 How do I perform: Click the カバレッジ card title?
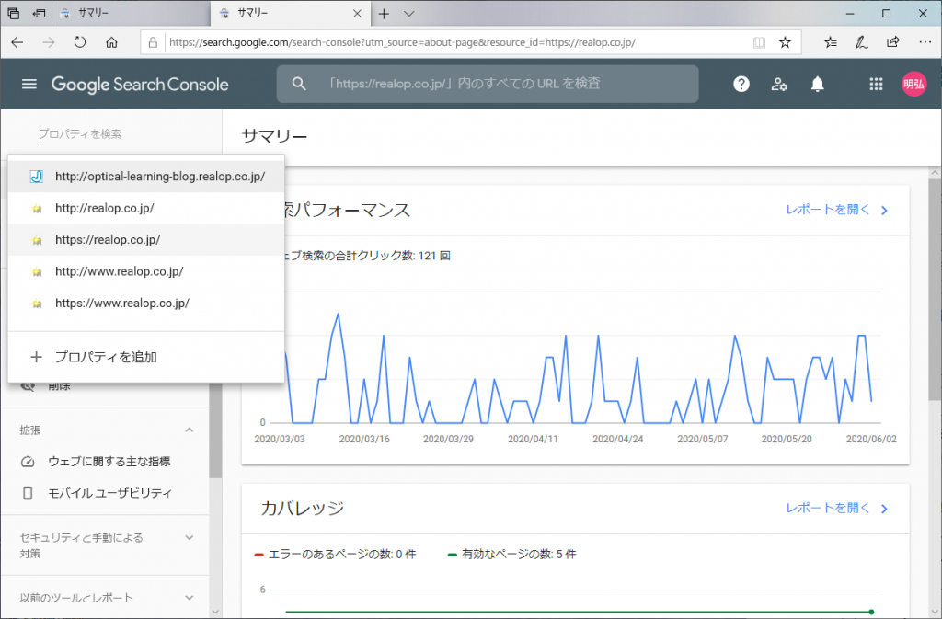tap(302, 508)
